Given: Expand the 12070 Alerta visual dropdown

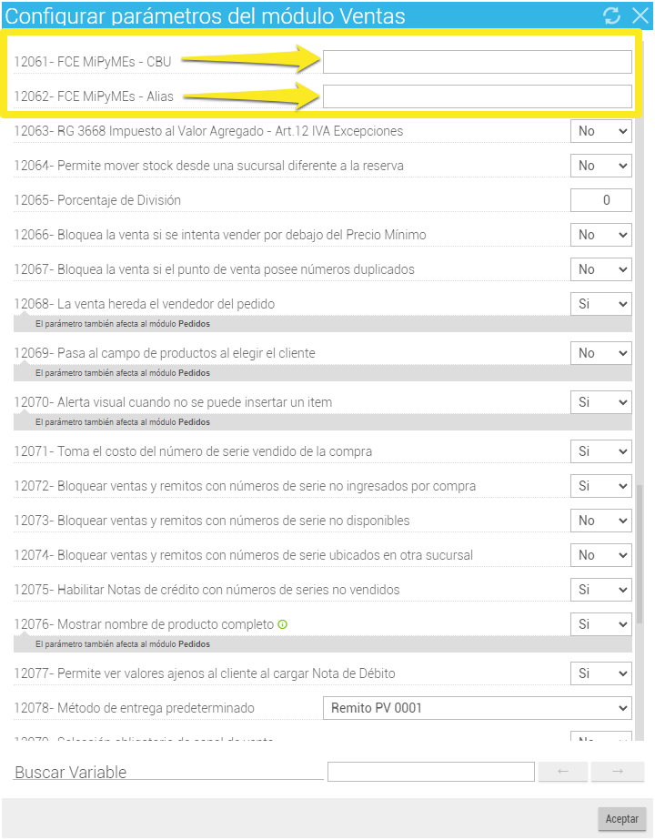Looking at the screenshot, I should tap(600, 402).
